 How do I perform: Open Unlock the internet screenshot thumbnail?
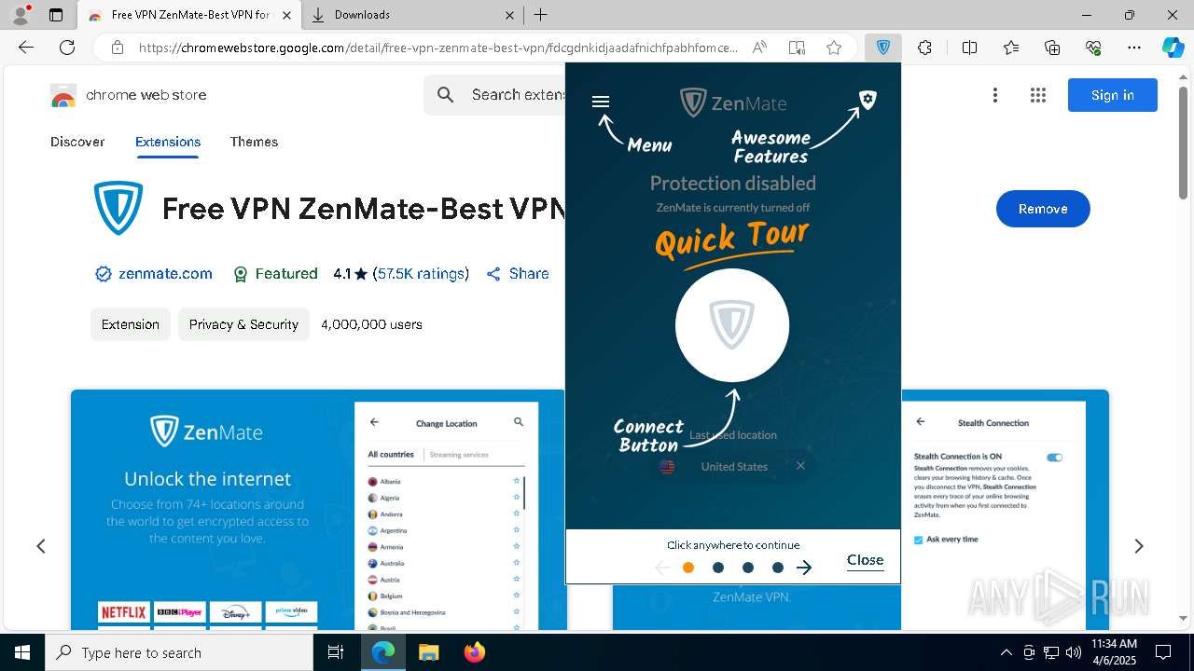317,510
